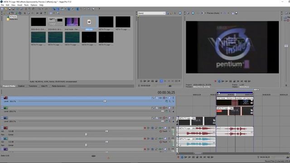Search media bins with magnifier icon
Viewport: 290px width, 163px height.
click(x=58, y=13)
